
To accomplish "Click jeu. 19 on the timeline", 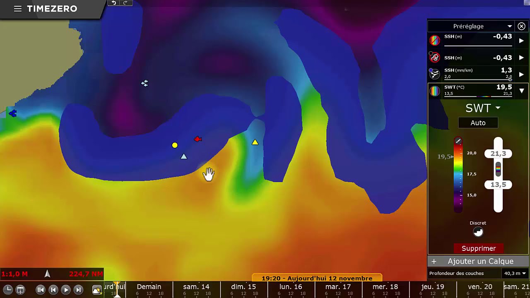I will point(433,286).
